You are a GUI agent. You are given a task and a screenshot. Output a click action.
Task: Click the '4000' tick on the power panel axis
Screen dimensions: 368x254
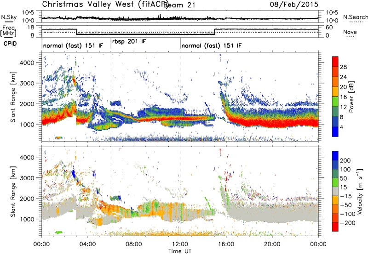[27, 63]
